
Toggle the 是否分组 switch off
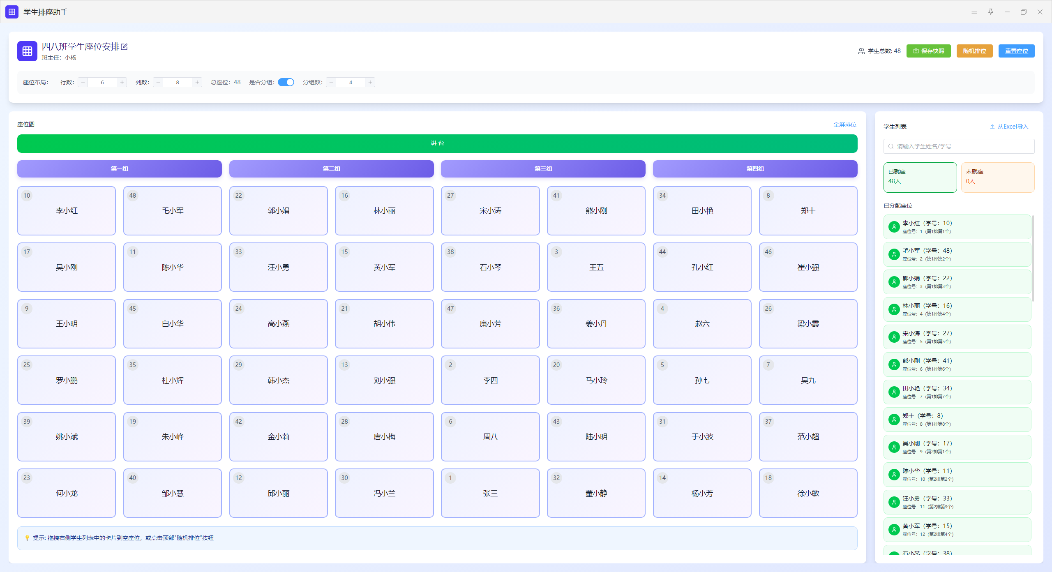tap(286, 82)
